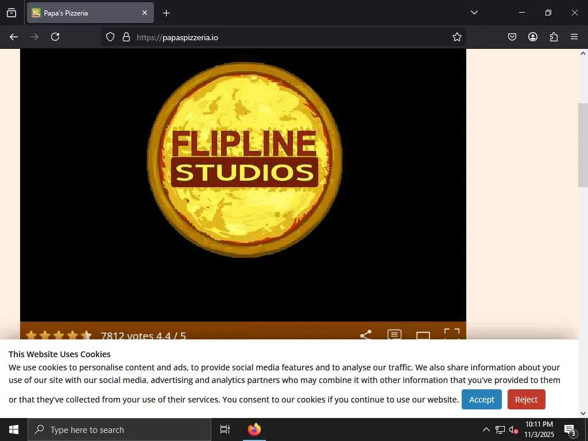Click the '7812 votes 4.4 / 5' rating text
The height and width of the screenshot is (441, 588).
pyautogui.click(x=143, y=335)
